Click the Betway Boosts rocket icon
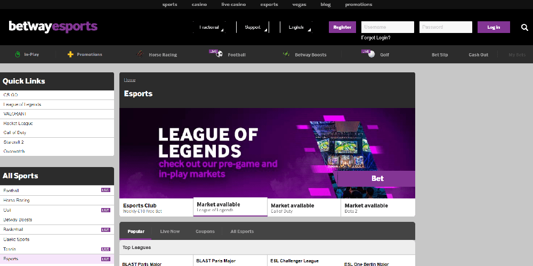 point(286,54)
